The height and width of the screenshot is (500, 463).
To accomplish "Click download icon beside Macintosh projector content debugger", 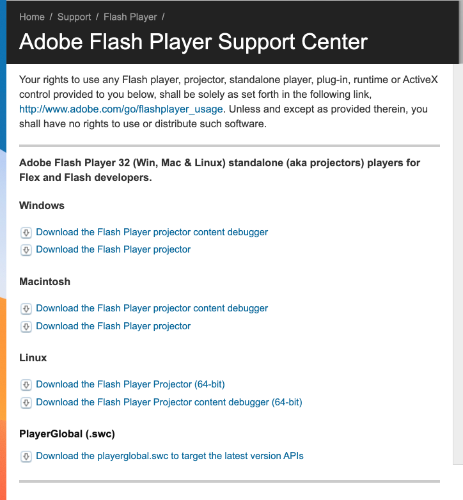I will click(26, 309).
